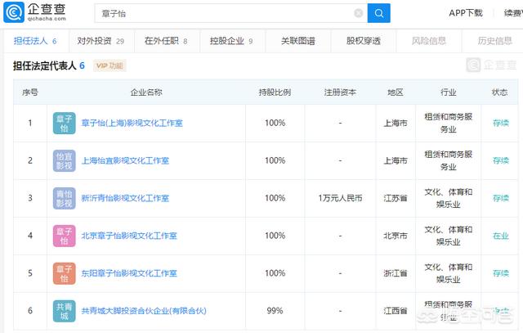Screen dimensions: 523x333
Task: Click 在业 status for Beijing studio
Action: [501, 236]
